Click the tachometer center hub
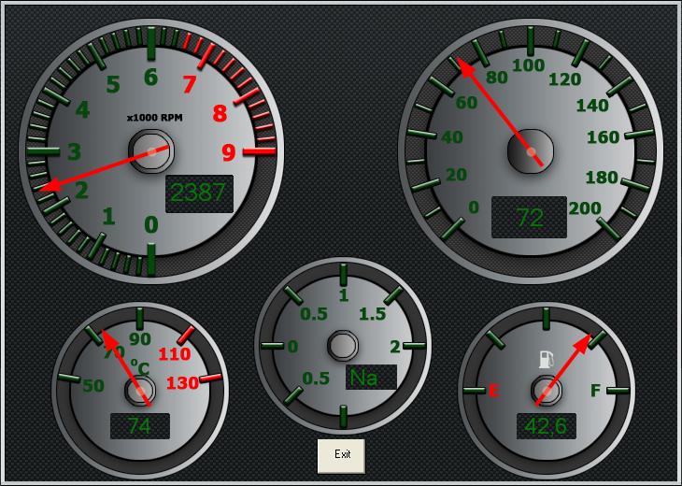Image resolution: width=682 pixels, height=486 pixels. (x=151, y=150)
